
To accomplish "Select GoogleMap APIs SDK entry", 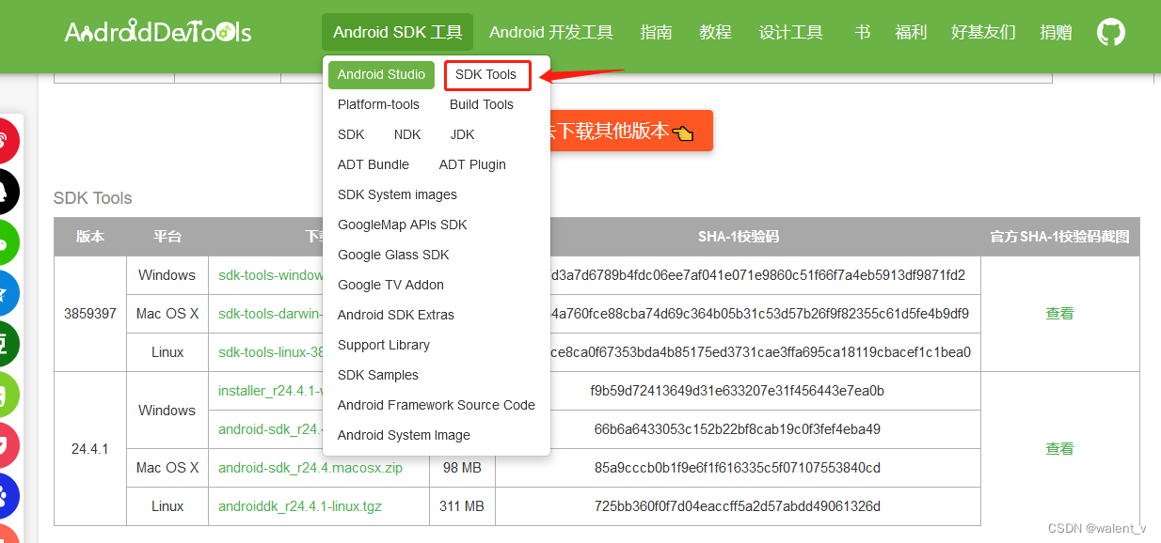I will (x=403, y=225).
